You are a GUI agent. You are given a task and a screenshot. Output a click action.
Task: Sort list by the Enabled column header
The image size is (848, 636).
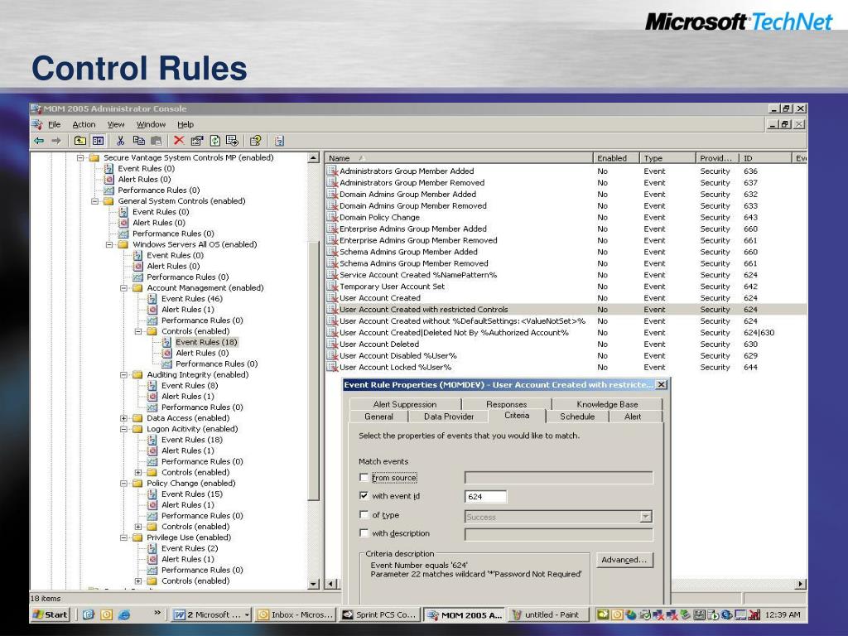tap(616, 158)
